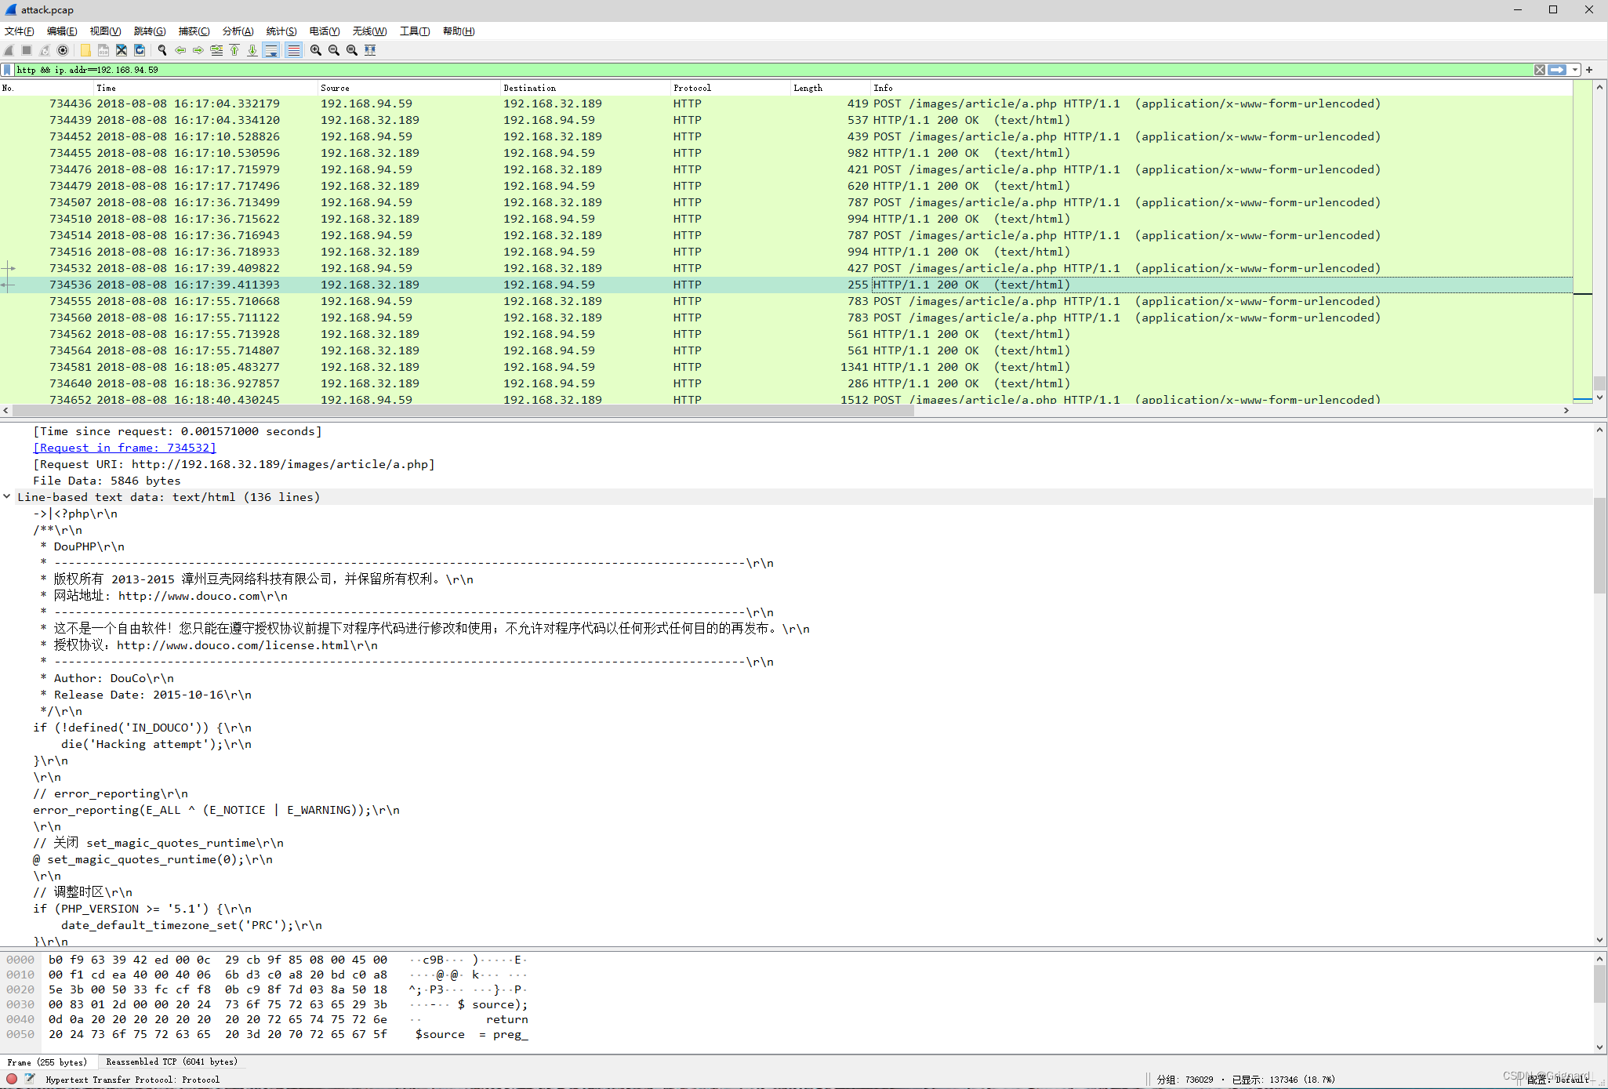Toggle packet list colorization

coord(293,50)
